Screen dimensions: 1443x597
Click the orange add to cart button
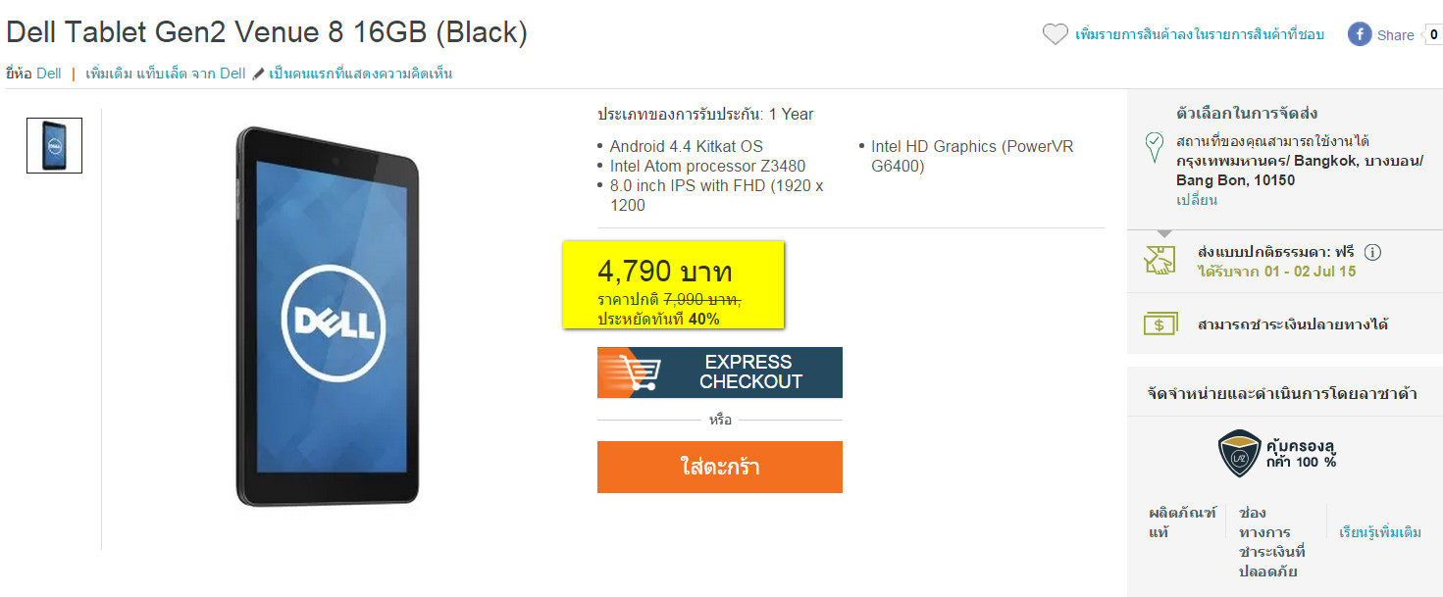pos(719,467)
